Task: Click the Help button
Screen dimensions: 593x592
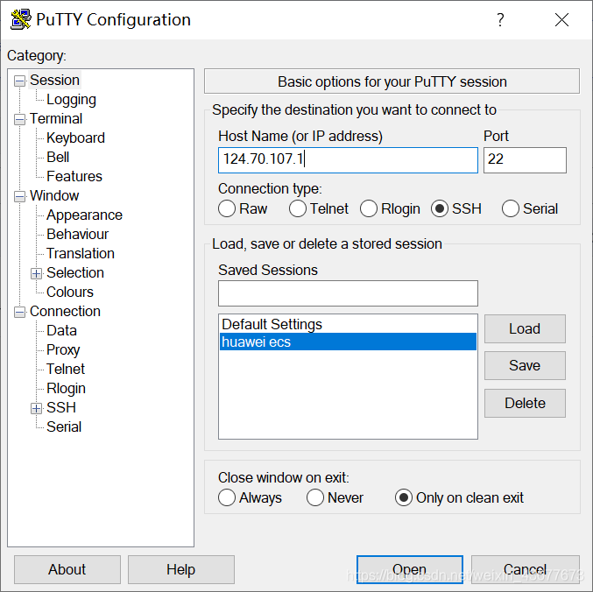Action: pos(181,569)
